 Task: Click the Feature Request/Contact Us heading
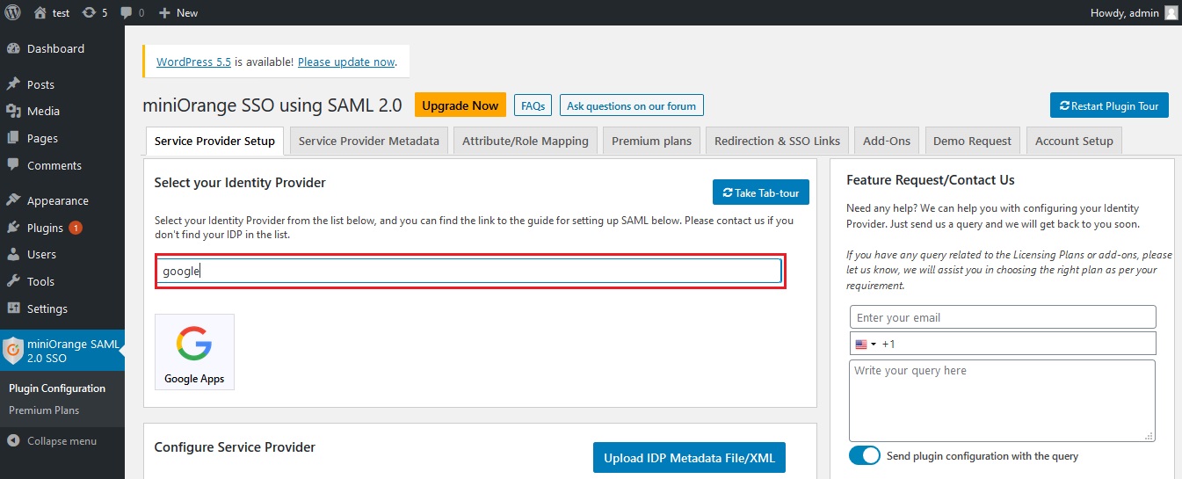pos(931,180)
